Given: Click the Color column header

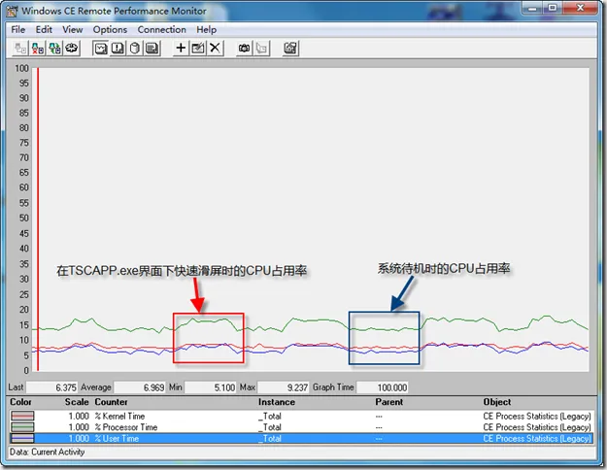Looking at the screenshot, I should (20, 402).
